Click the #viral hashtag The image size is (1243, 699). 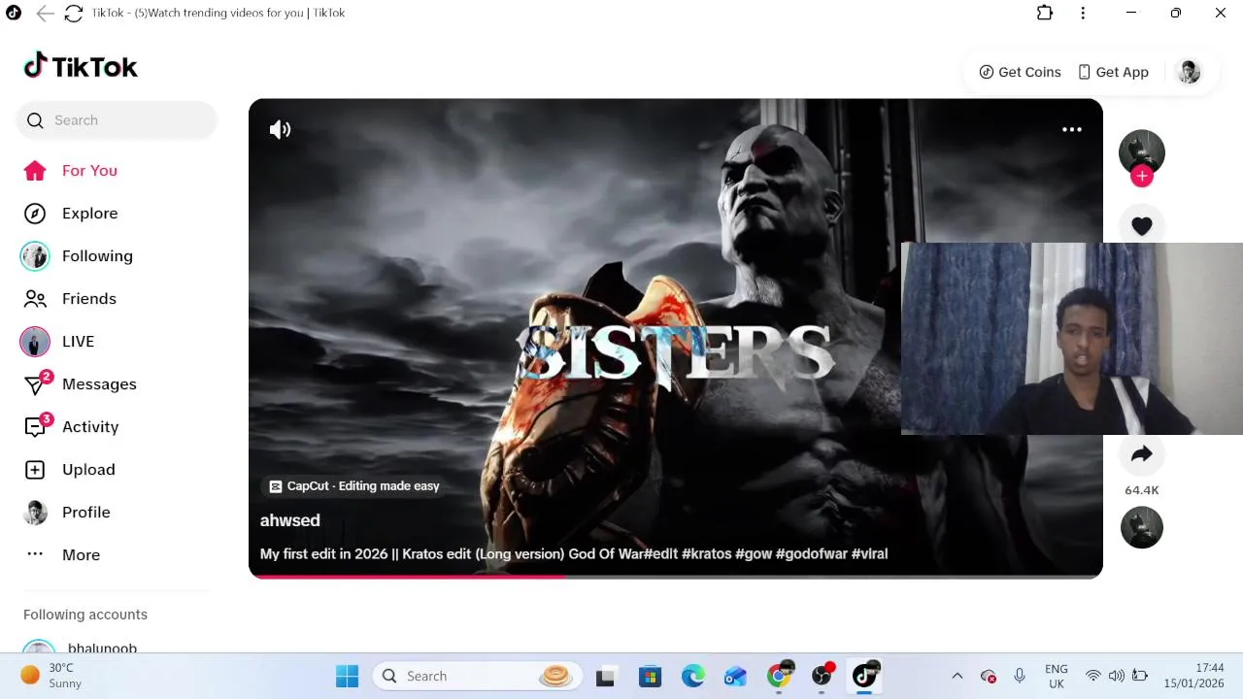coord(869,553)
